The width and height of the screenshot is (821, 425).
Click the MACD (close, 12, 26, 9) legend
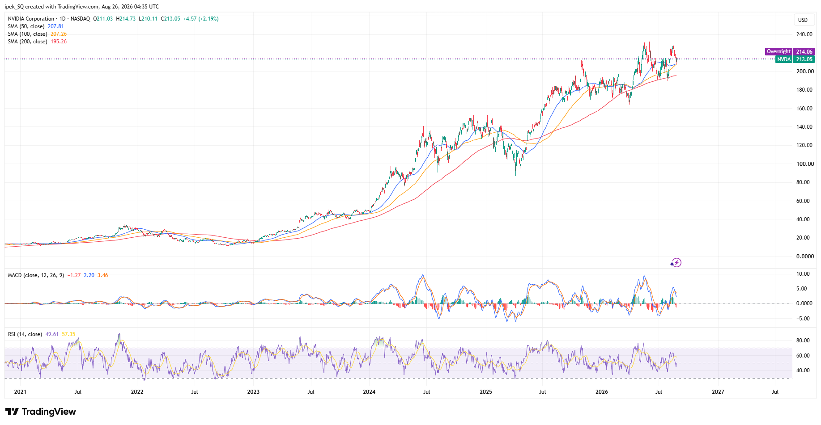coord(36,275)
